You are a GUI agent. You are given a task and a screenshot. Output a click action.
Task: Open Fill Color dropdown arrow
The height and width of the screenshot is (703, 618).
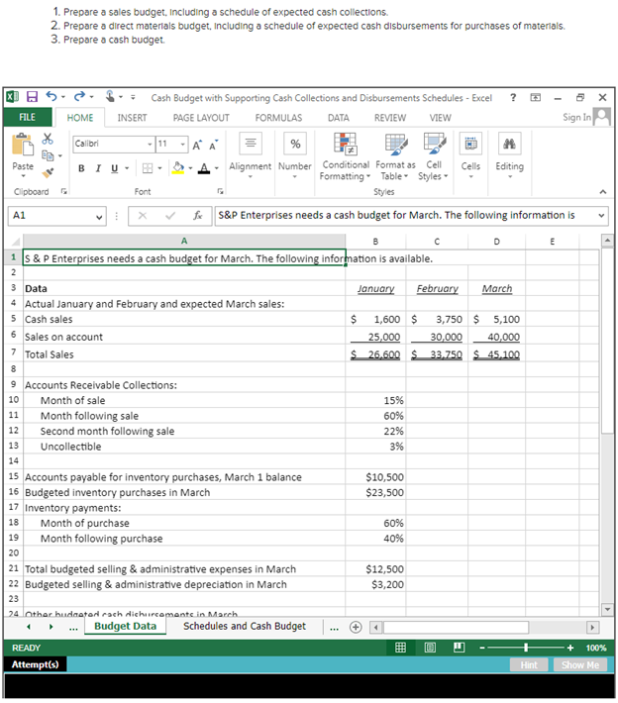(x=190, y=168)
